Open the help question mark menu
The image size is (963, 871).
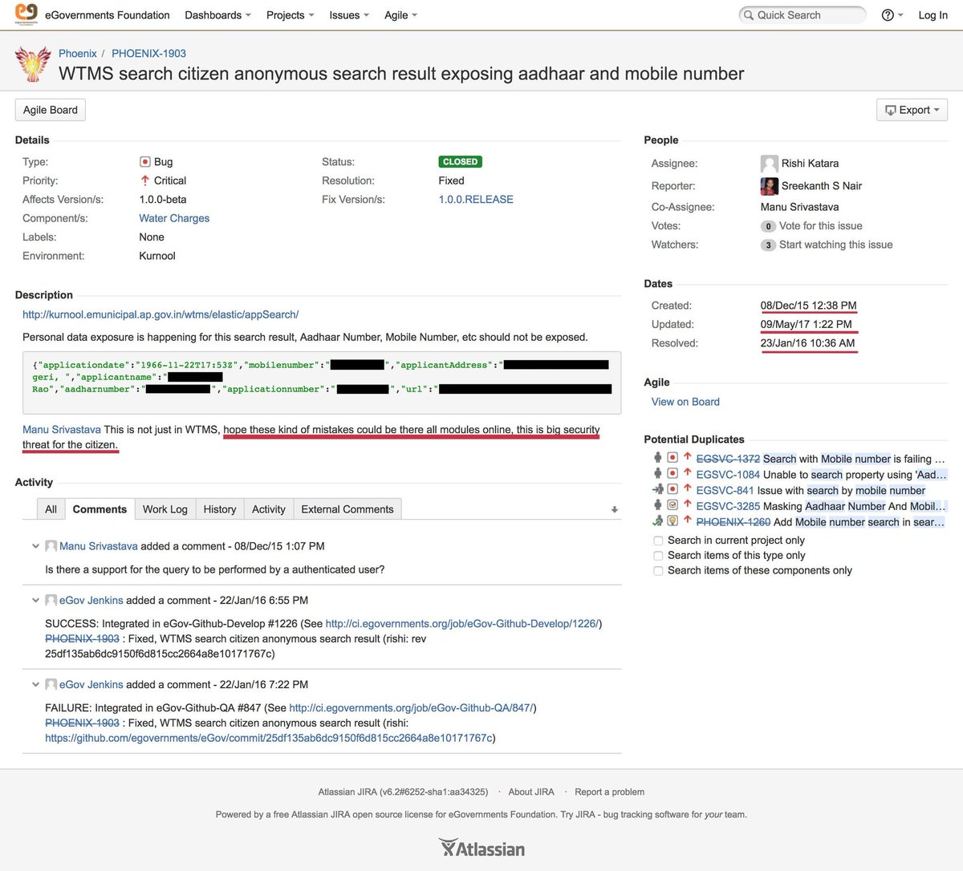pos(892,15)
